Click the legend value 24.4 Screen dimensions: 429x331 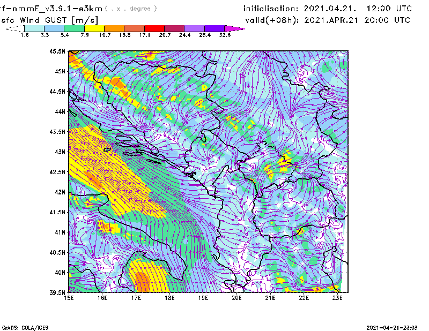[184, 35]
